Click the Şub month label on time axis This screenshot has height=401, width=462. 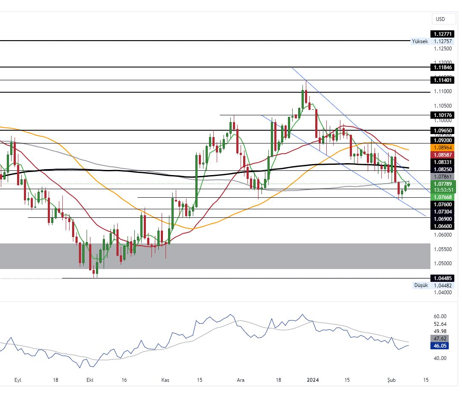click(x=391, y=380)
